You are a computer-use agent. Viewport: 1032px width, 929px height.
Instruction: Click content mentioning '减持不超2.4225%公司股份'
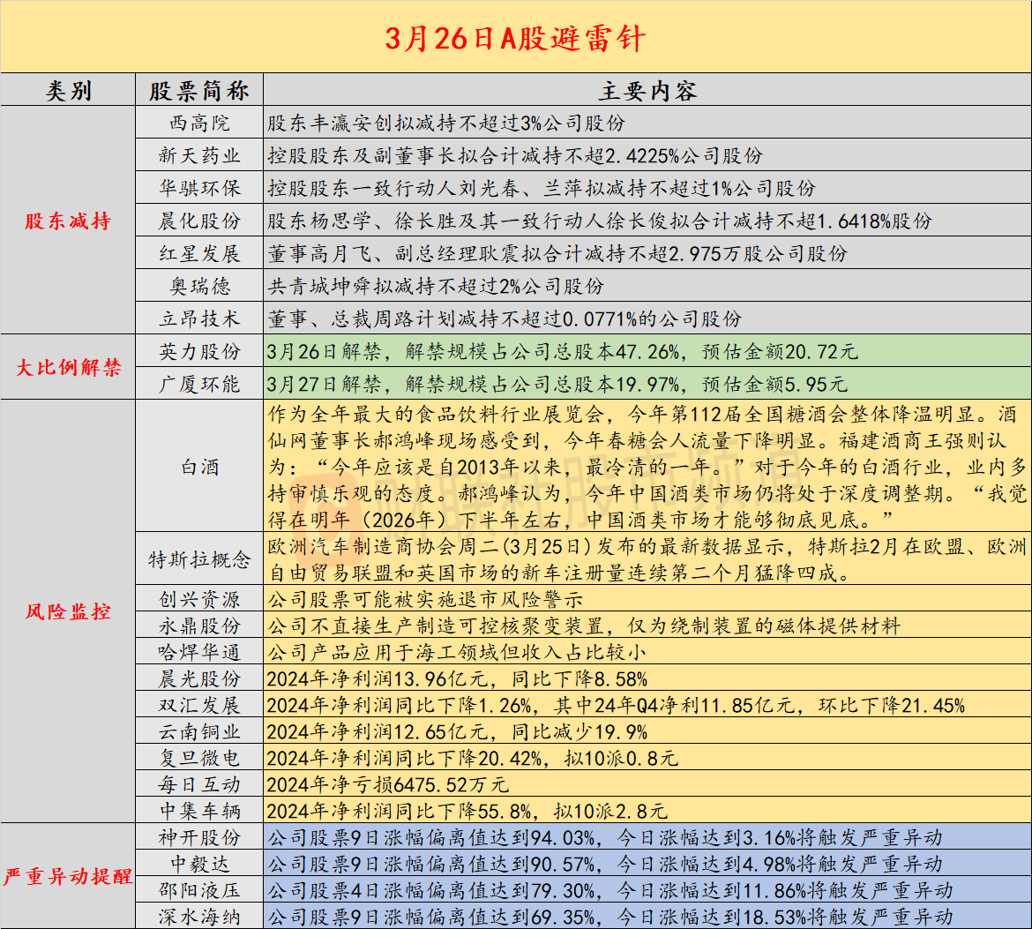point(515,155)
